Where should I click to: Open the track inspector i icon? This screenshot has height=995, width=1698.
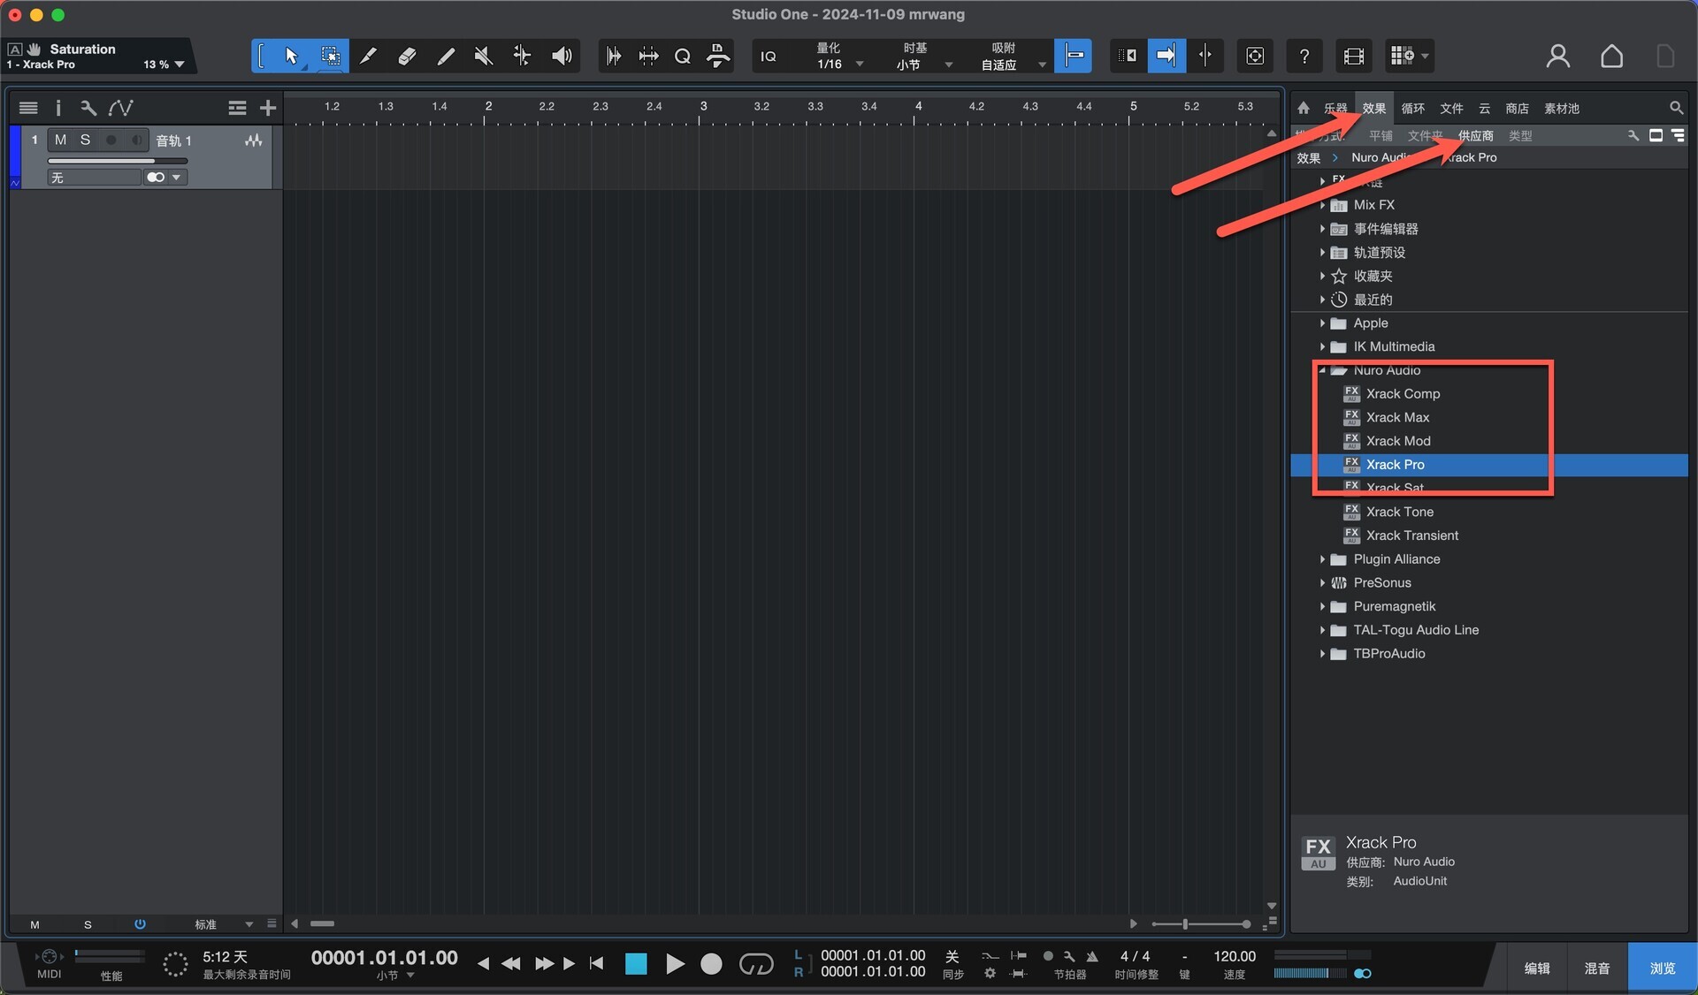click(58, 108)
